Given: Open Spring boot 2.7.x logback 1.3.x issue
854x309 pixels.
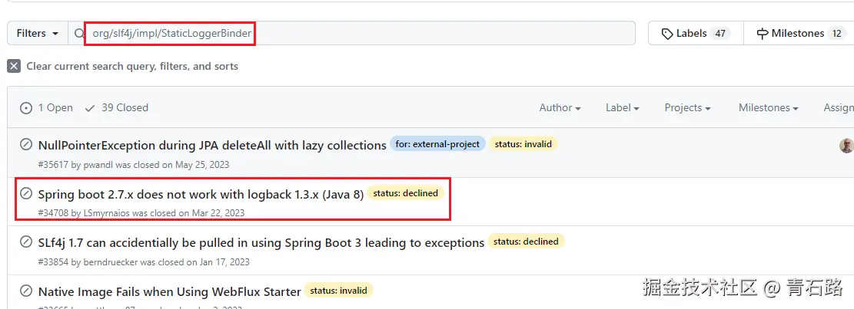Looking at the screenshot, I should tap(201, 194).
